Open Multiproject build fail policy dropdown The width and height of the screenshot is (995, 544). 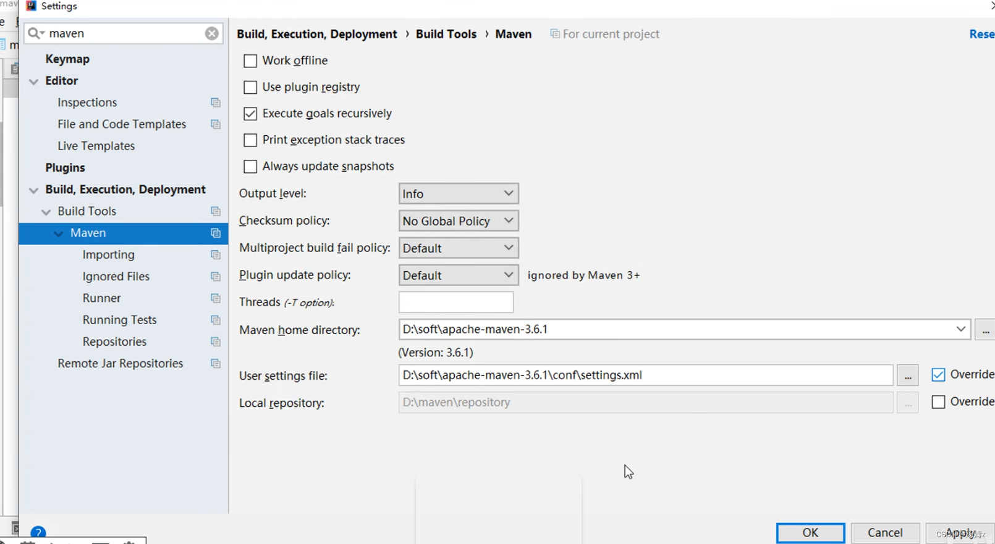click(459, 248)
